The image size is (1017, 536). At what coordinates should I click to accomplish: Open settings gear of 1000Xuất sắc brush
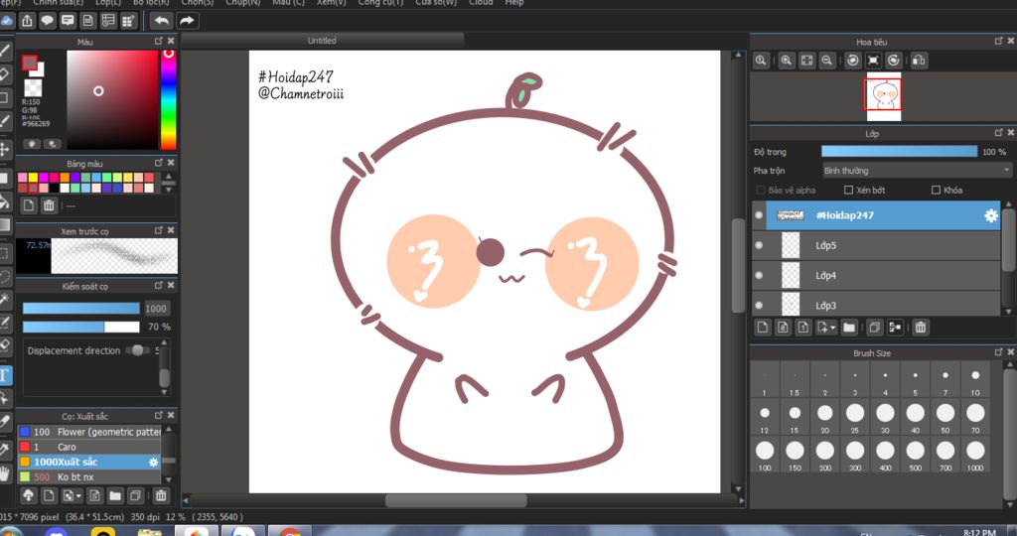(153, 463)
